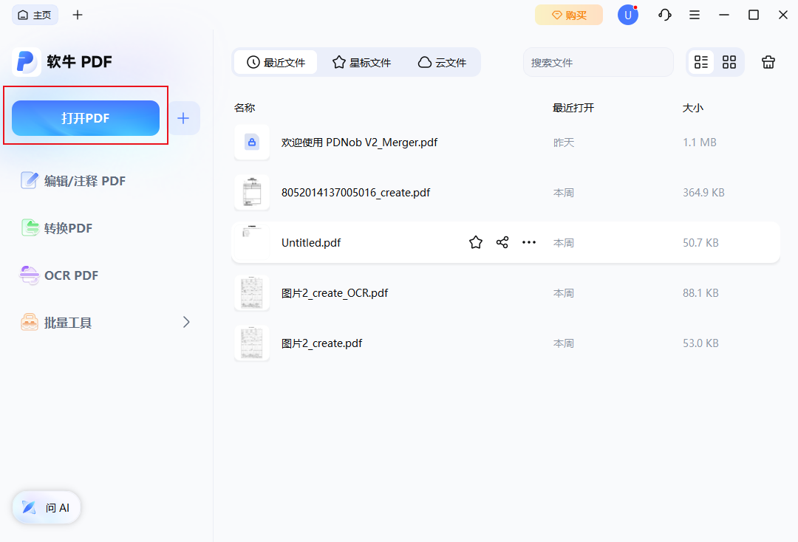798x542 pixels.
Task: Click 364.9 KB size value
Action: tap(703, 193)
